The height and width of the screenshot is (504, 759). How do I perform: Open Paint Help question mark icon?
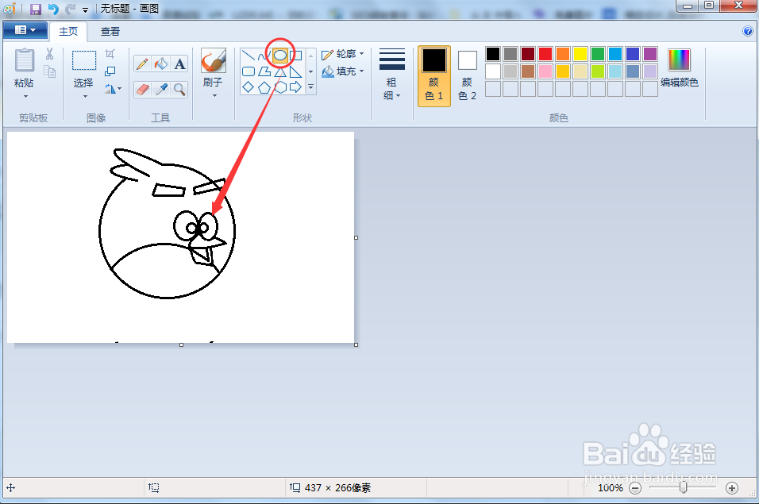(x=748, y=31)
